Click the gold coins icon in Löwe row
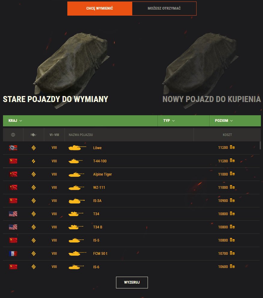Viewport: 263px width, 298px height. pos(232,147)
